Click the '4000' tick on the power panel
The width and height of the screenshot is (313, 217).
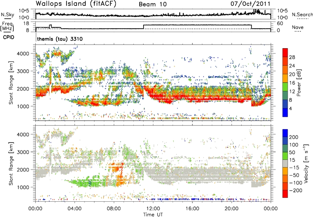[x=23, y=54]
